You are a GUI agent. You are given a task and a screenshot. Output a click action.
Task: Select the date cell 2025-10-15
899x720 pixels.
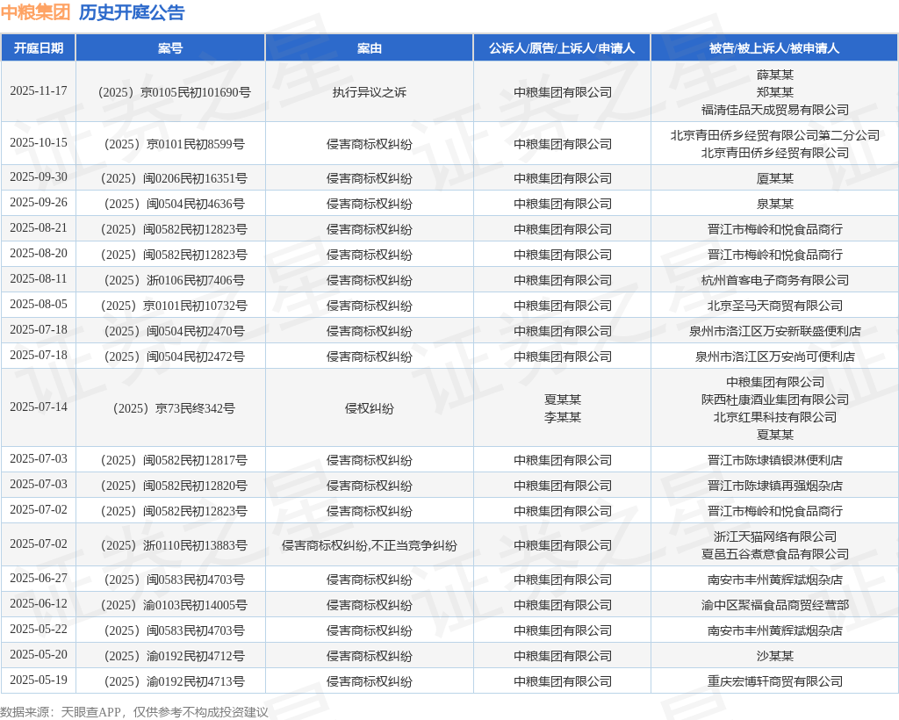pyautogui.click(x=39, y=143)
